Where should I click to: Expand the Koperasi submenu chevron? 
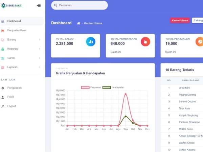40,49
